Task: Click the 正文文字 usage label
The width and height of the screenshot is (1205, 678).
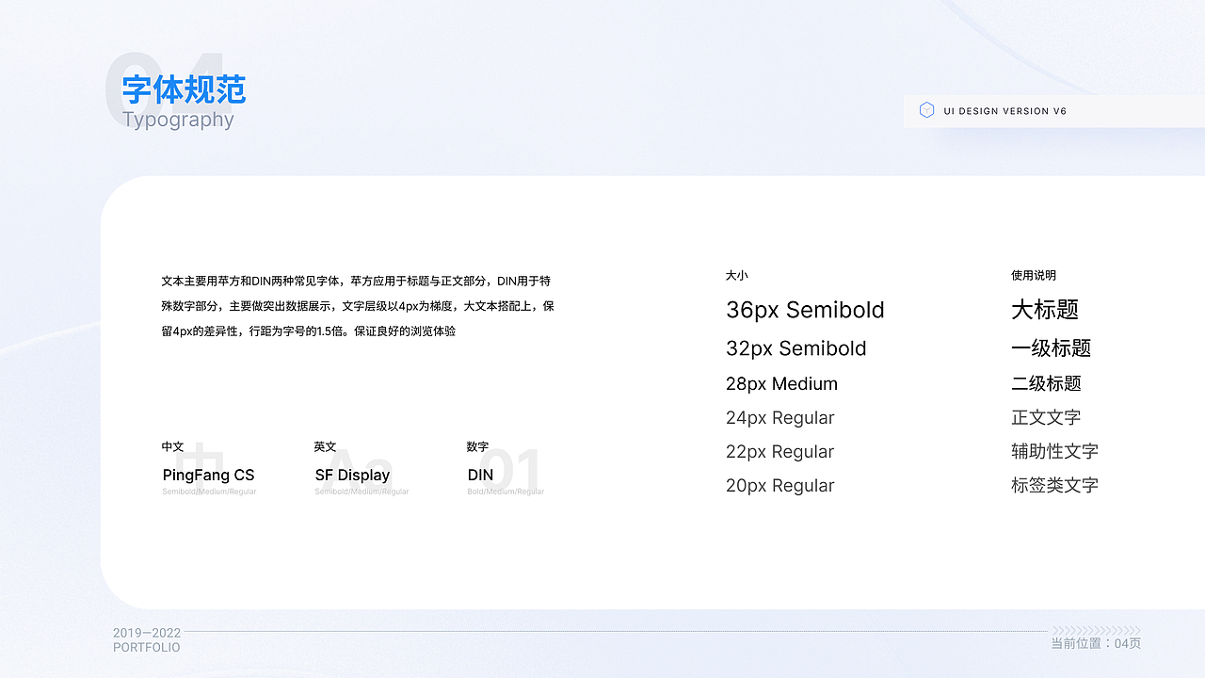Action: [1046, 417]
